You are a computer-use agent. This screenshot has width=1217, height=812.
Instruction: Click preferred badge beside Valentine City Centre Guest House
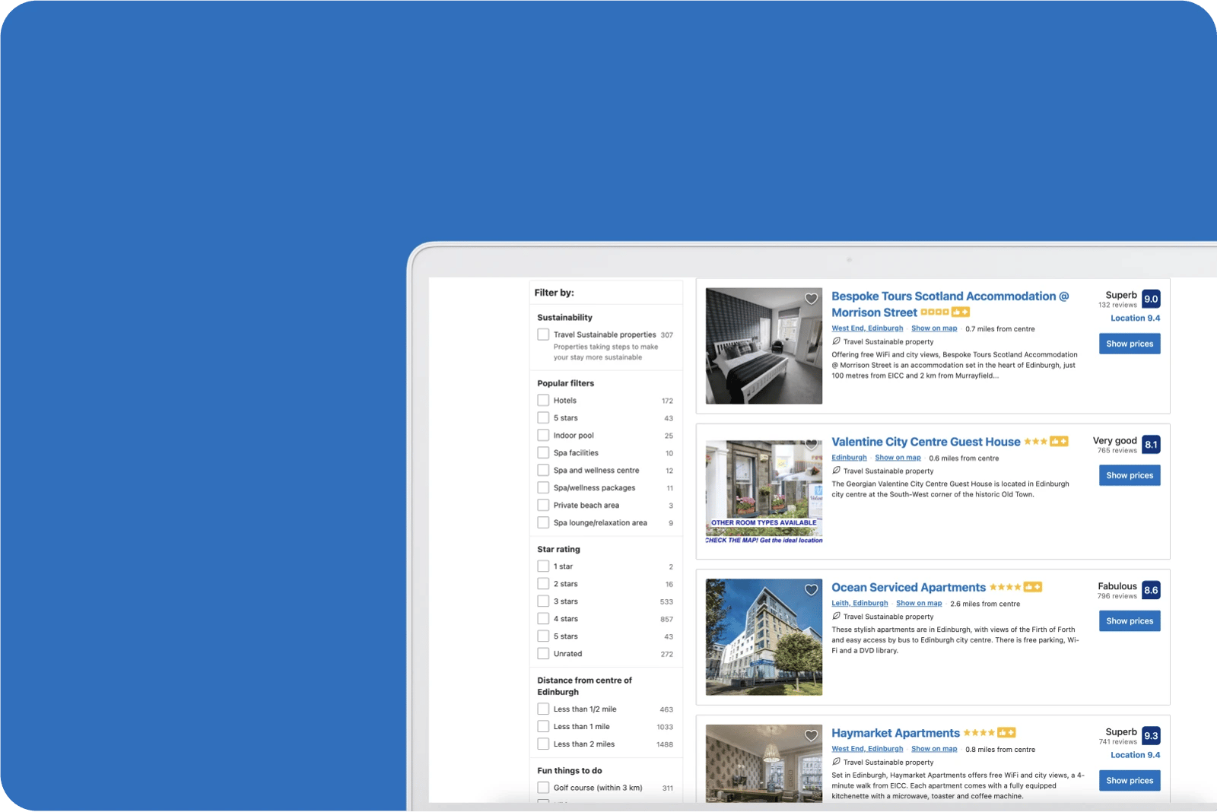[x=1060, y=441]
